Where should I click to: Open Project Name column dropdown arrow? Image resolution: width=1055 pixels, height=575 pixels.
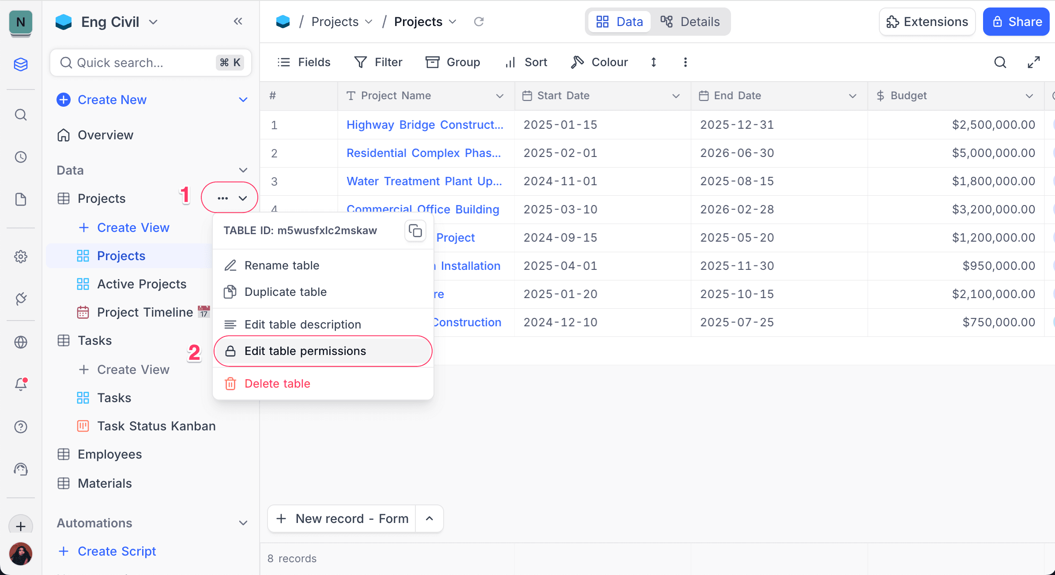500,96
